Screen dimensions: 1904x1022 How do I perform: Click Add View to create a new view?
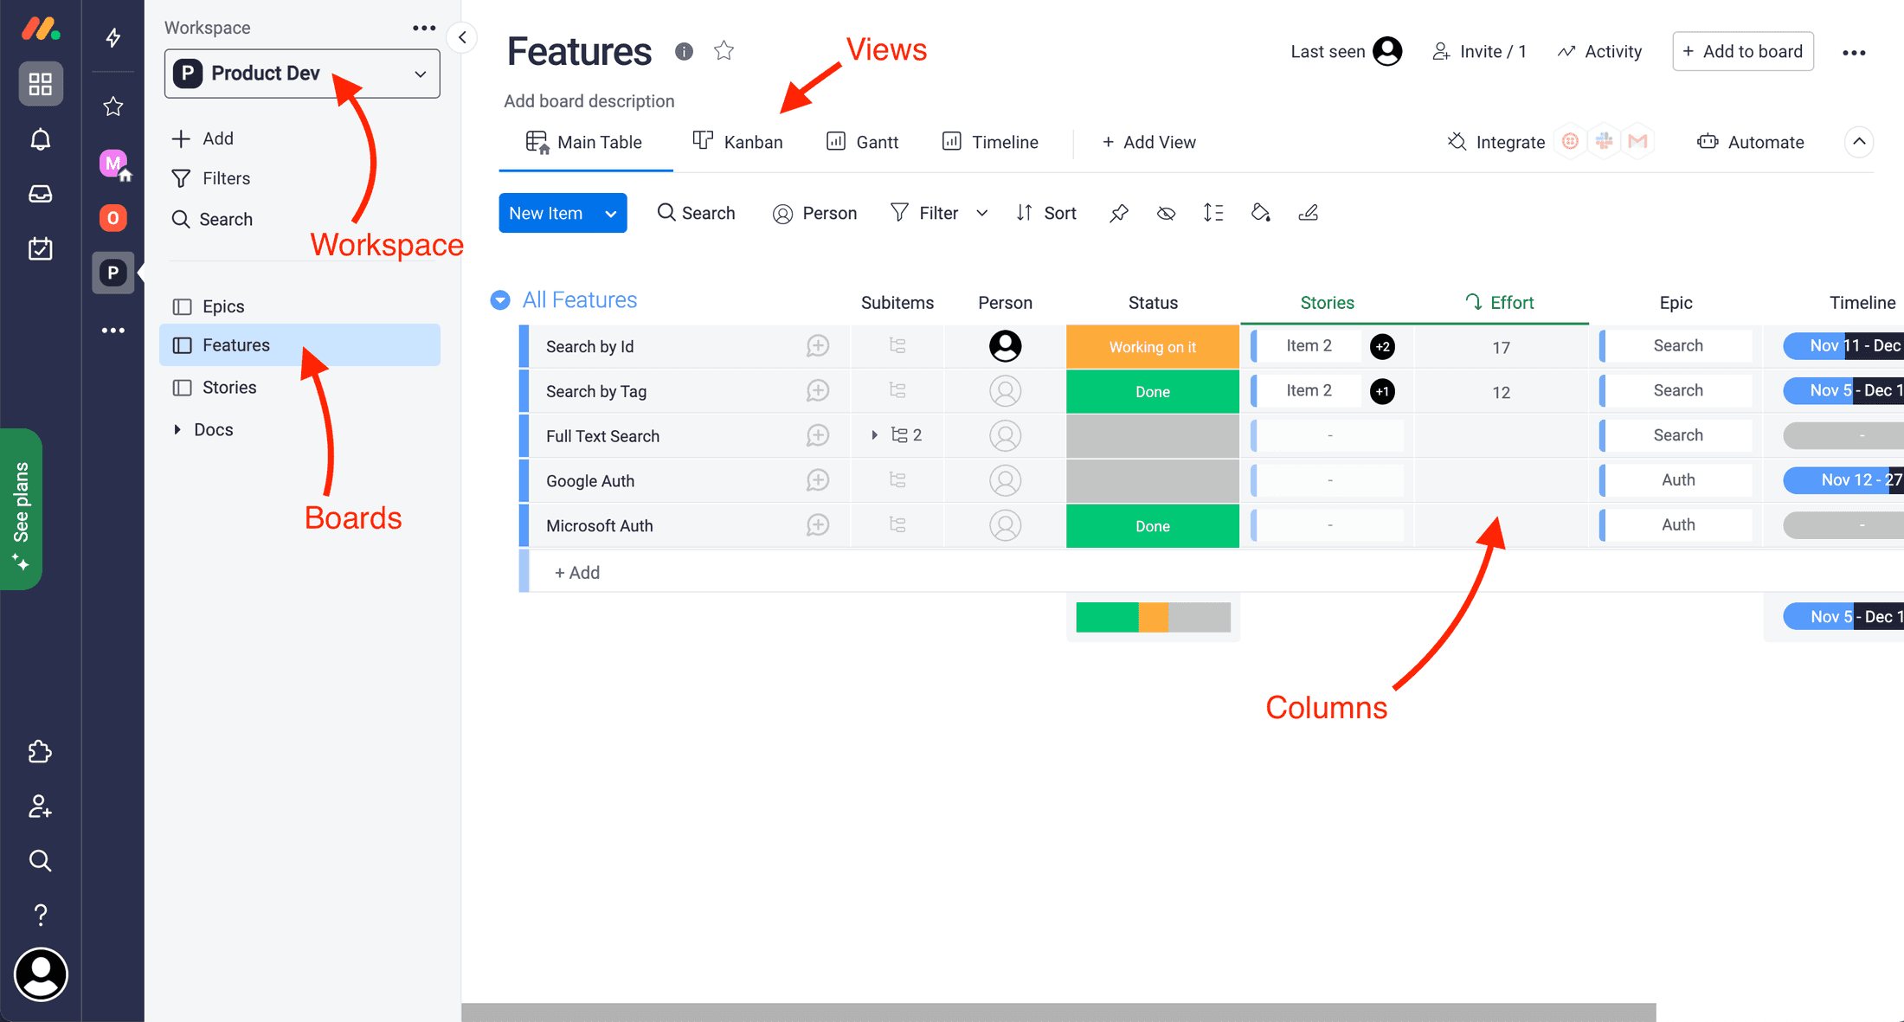coord(1149,142)
